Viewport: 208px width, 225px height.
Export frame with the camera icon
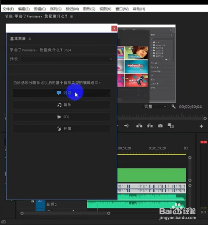[x=160, y=126]
